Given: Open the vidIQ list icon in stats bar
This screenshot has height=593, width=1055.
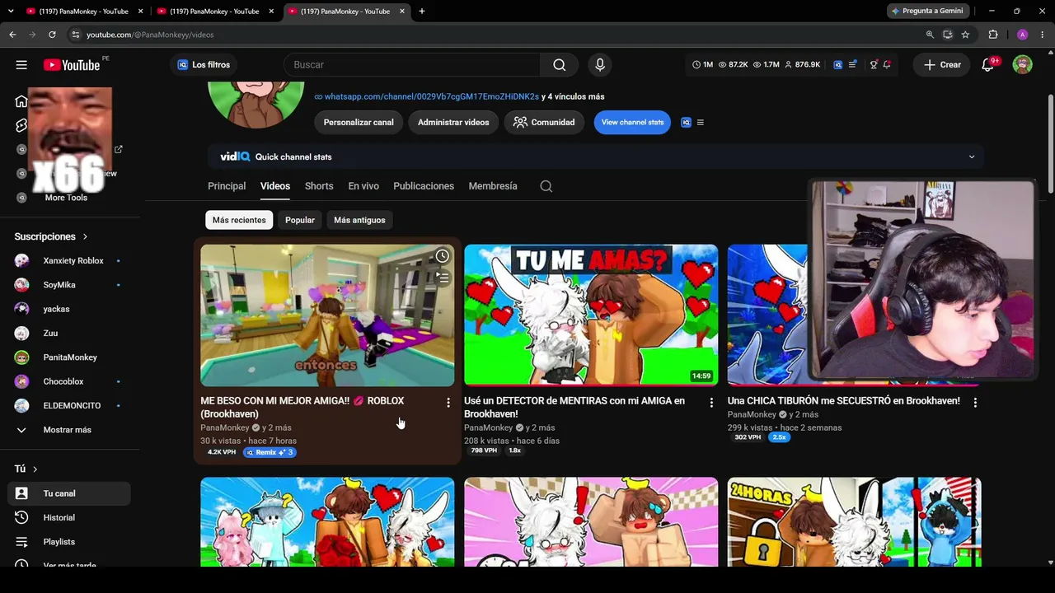Looking at the screenshot, I should 852,65.
